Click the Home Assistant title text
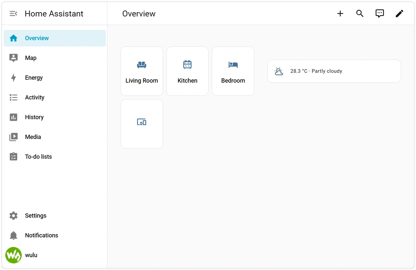 pyautogui.click(x=54, y=13)
